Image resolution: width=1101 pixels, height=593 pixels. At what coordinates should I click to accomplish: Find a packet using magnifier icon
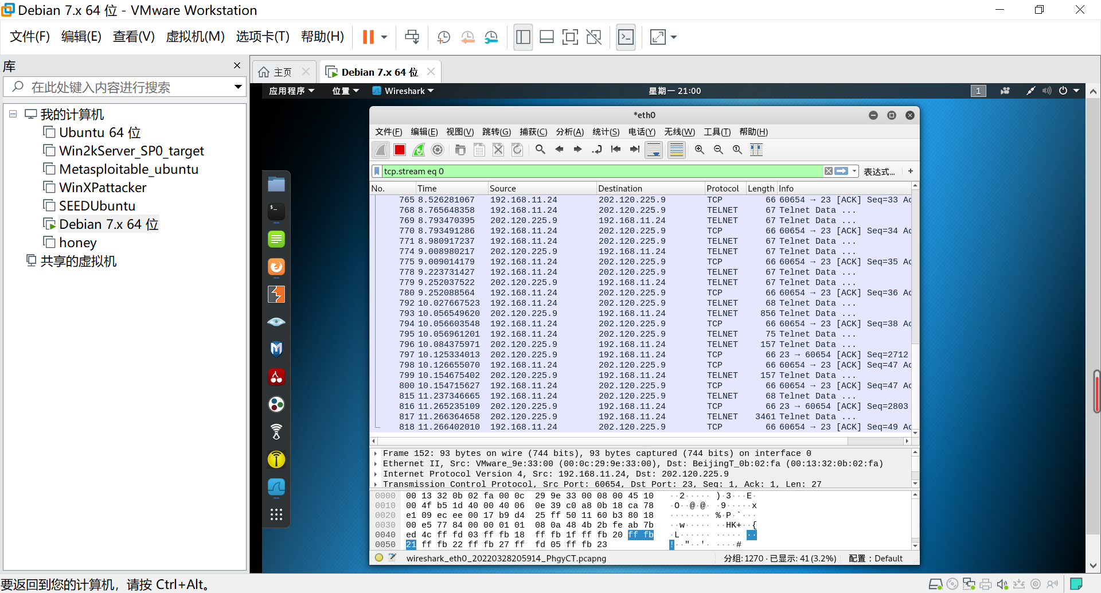pyautogui.click(x=540, y=150)
